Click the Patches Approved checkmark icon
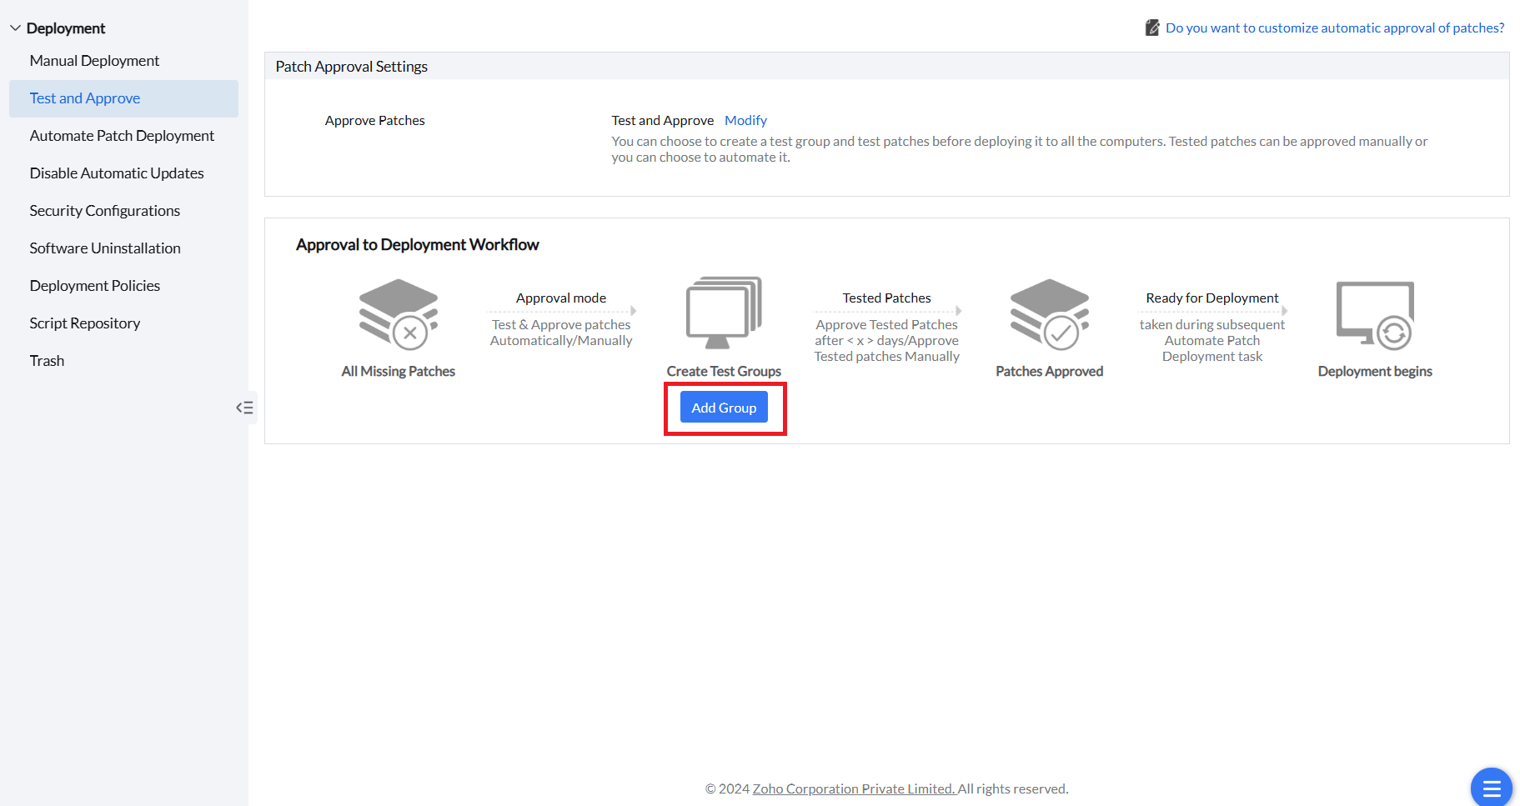This screenshot has height=806, width=1520. click(x=1049, y=315)
